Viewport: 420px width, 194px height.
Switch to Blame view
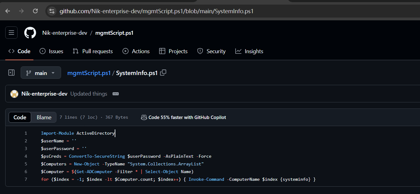[44, 117]
